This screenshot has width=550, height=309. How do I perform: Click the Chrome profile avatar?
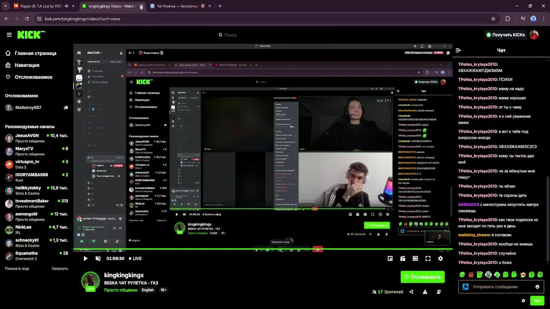click(x=533, y=19)
